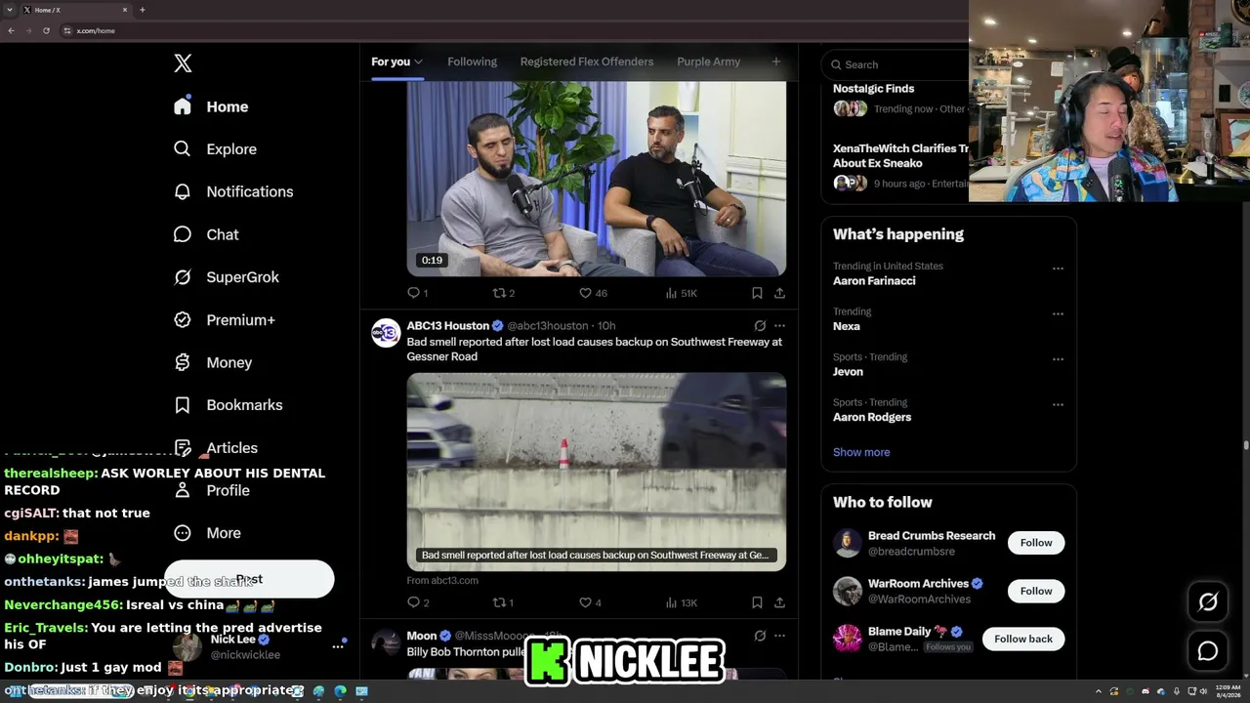Follow Bread Crumbs Research
Screen dimensions: 1250x703
tap(1036, 543)
